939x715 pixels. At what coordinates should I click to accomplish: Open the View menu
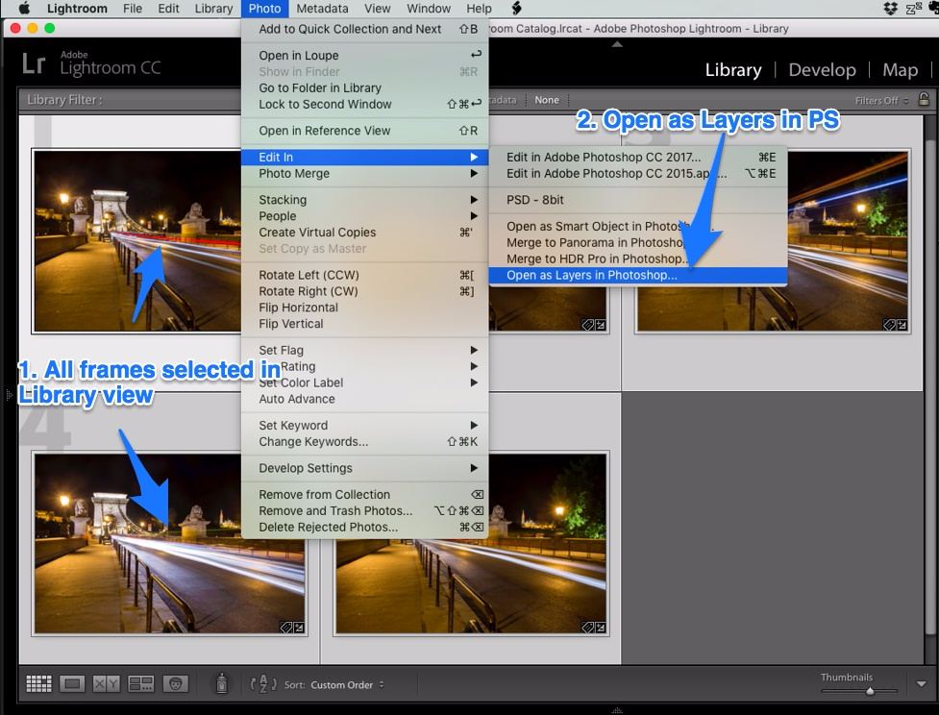[378, 9]
